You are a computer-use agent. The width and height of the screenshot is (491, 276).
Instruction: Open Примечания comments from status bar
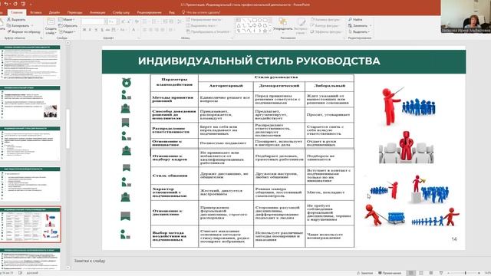(x=390, y=273)
